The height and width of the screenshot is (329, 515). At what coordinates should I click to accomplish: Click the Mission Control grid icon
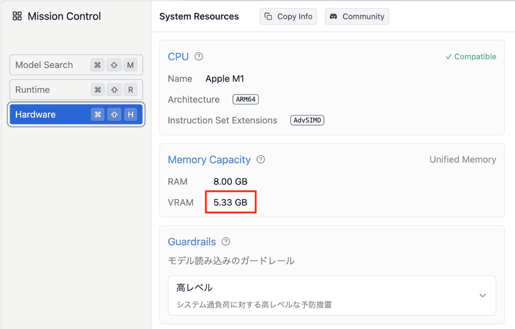pos(17,16)
